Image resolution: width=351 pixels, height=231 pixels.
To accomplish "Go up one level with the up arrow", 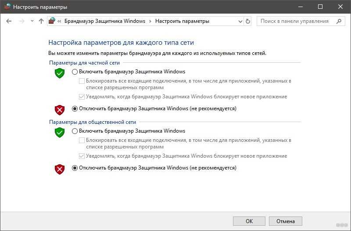I will coord(41,21).
